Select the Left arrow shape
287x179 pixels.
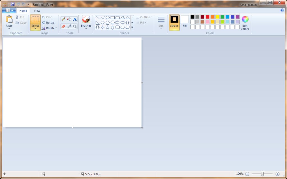[122, 23]
